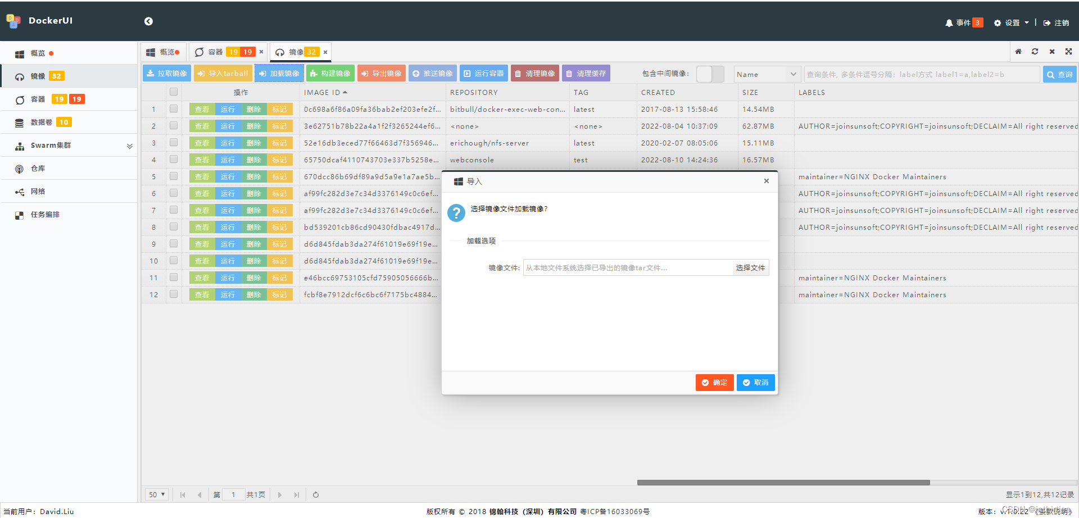The image size is (1079, 518).
Task: Click the 拉取镜像 pull image button
Action: tap(167, 74)
